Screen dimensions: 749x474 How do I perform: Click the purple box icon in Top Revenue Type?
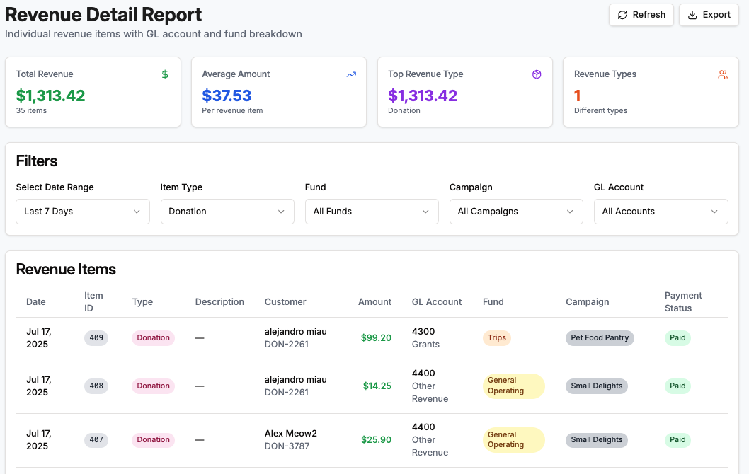[x=537, y=74]
